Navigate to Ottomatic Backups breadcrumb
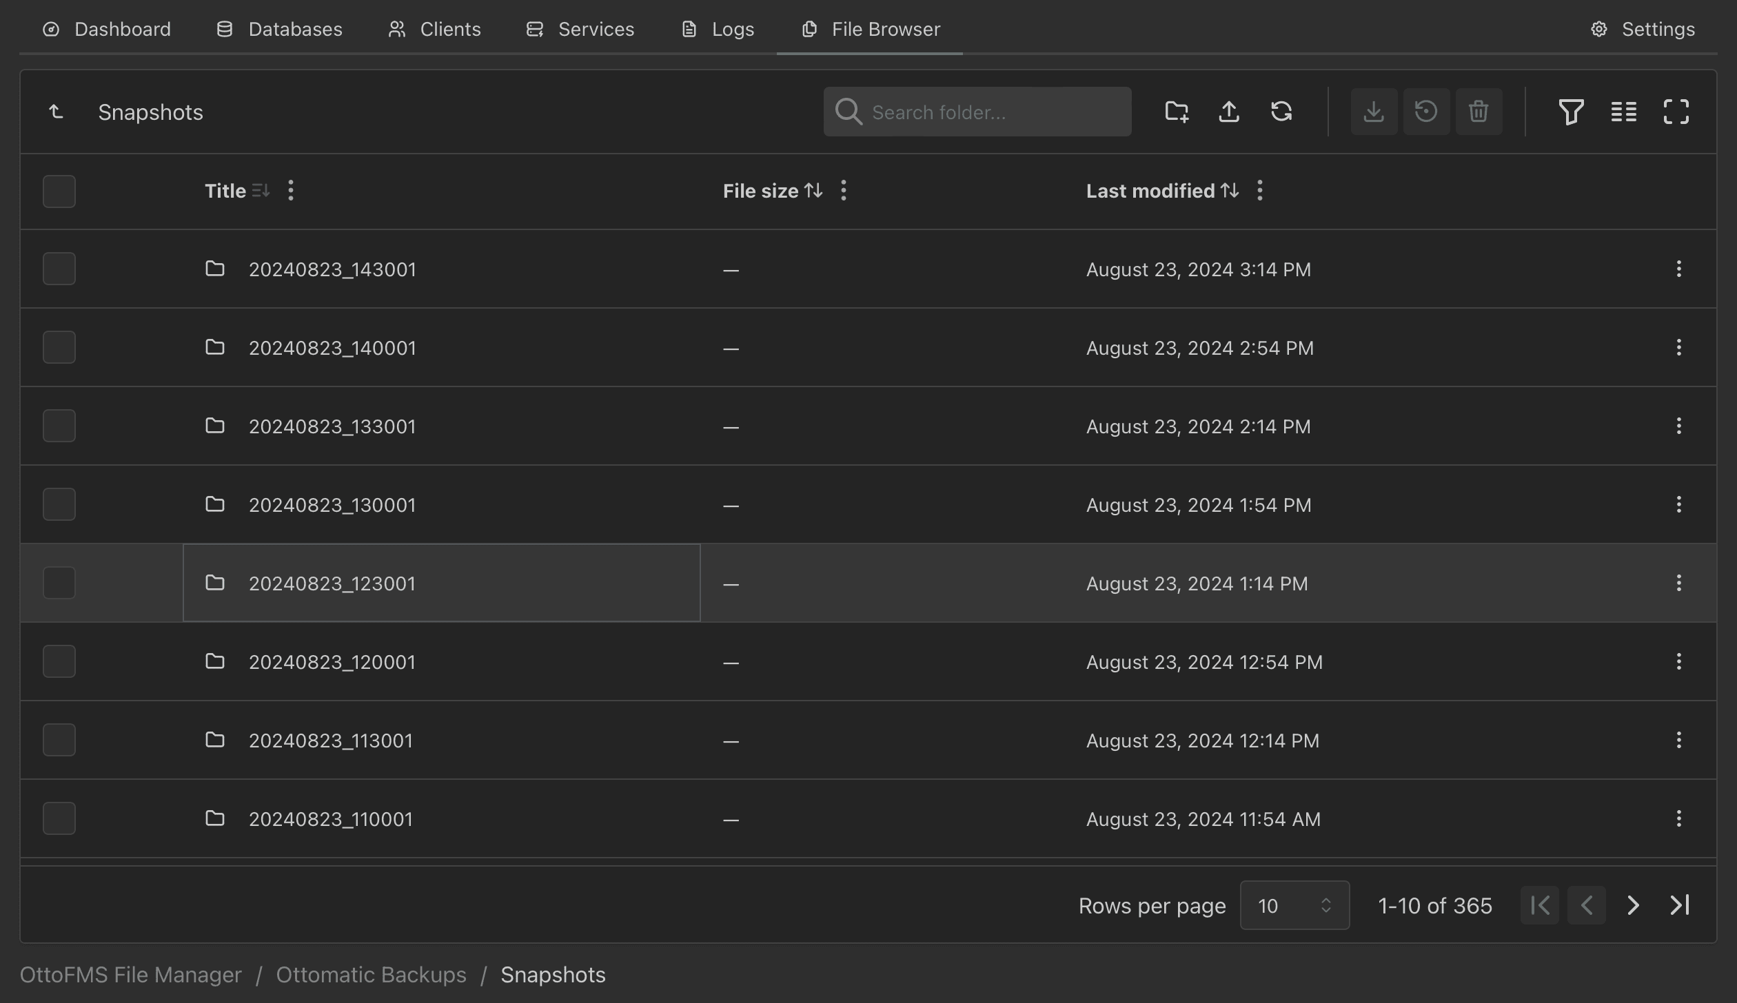This screenshot has width=1737, height=1003. 371,975
